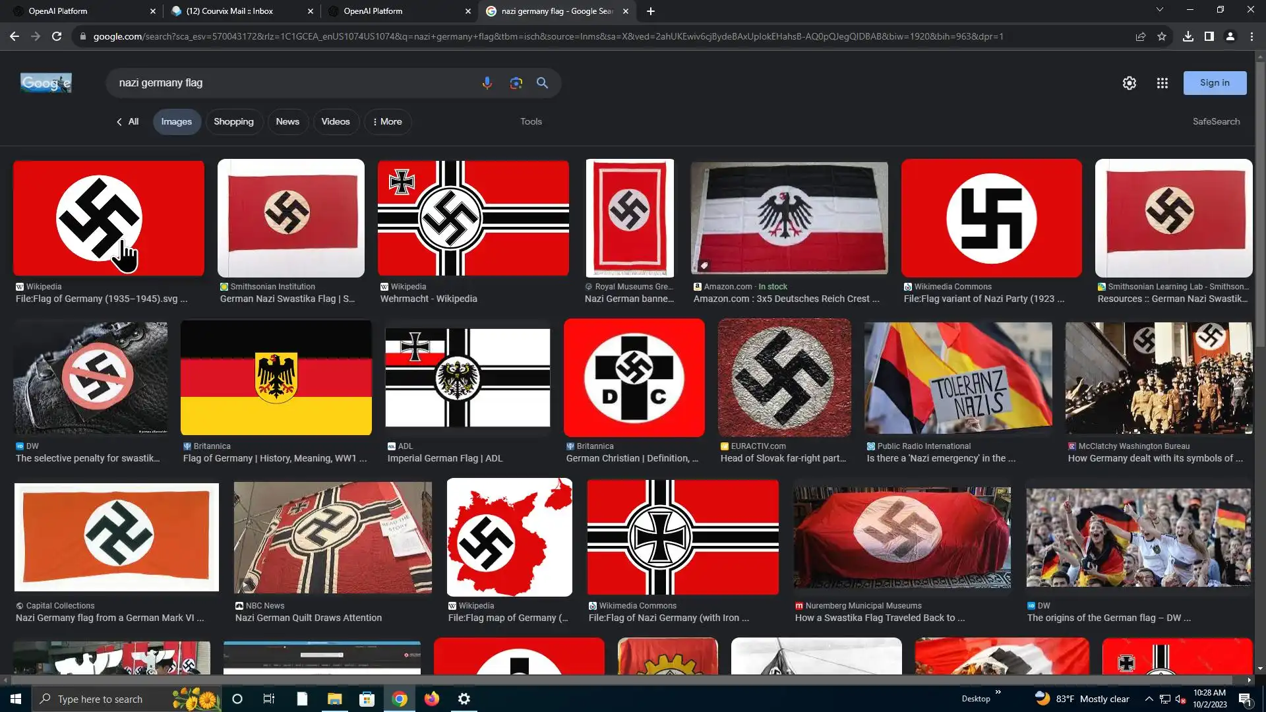
Task: Select the News search tab
Action: pos(287,122)
